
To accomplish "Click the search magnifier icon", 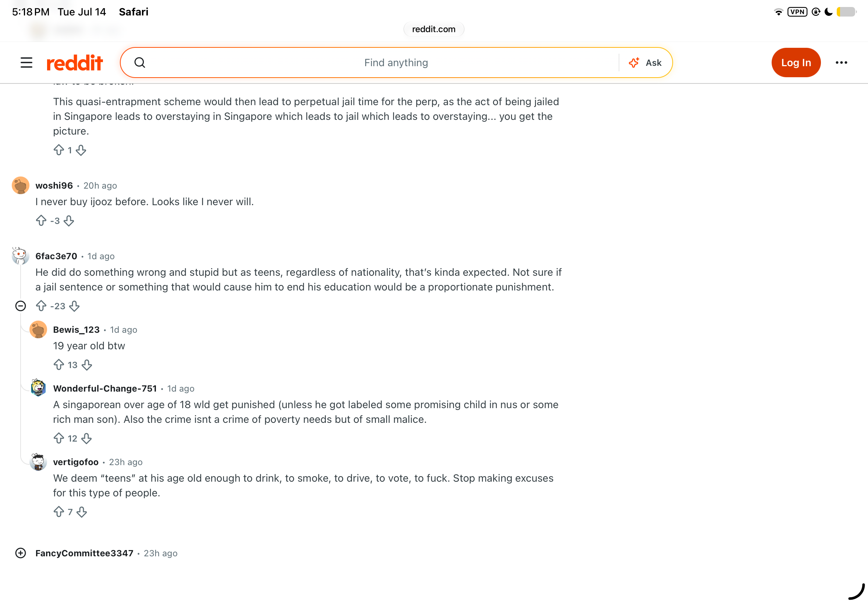I will (x=140, y=63).
